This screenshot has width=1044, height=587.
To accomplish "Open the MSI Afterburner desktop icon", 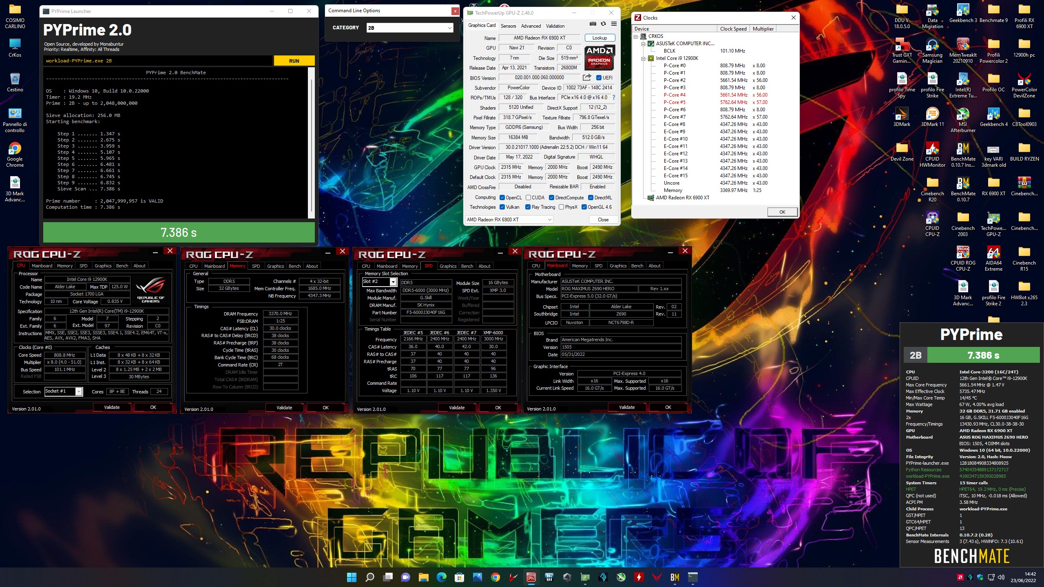I will [963, 120].
